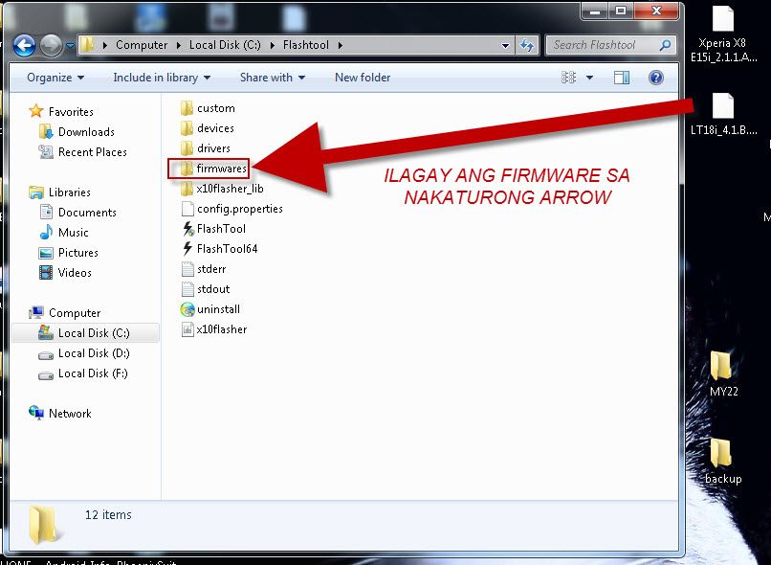The image size is (771, 565).
Task: Open the Documents library
Action: pos(77,213)
